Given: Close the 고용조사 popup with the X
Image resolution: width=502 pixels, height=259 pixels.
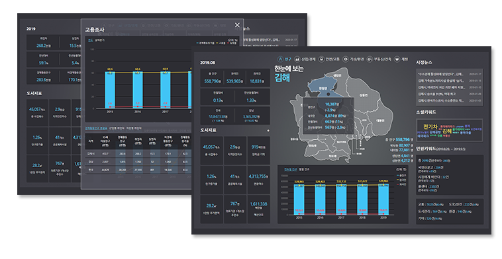Looking at the screenshot, I should 237,25.
